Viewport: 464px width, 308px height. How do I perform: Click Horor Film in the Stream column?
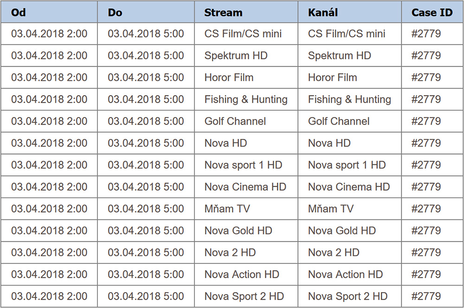pyautogui.click(x=229, y=77)
